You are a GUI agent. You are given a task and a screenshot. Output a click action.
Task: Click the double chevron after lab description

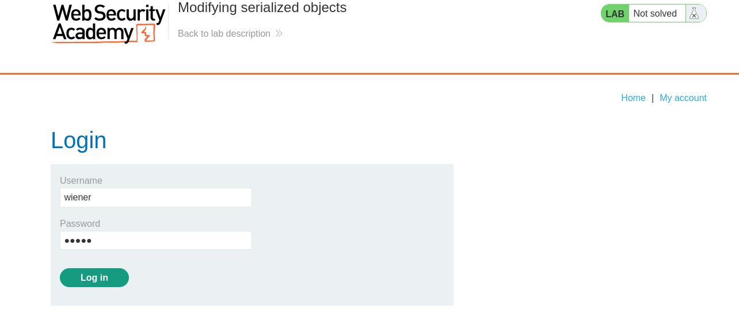[279, 34]
